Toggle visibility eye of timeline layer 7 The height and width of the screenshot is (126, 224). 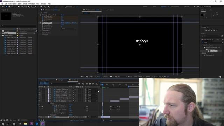click(x=39, y=101)
